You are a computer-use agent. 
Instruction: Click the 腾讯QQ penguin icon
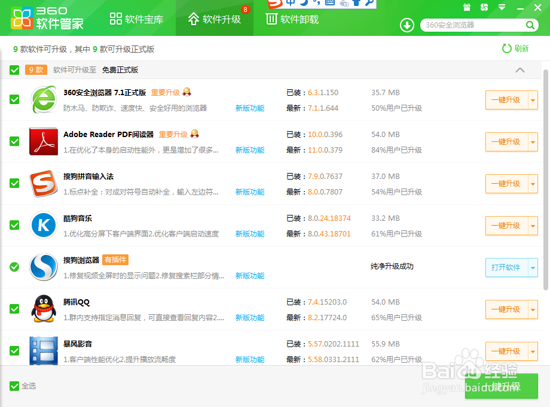point(43,309)
